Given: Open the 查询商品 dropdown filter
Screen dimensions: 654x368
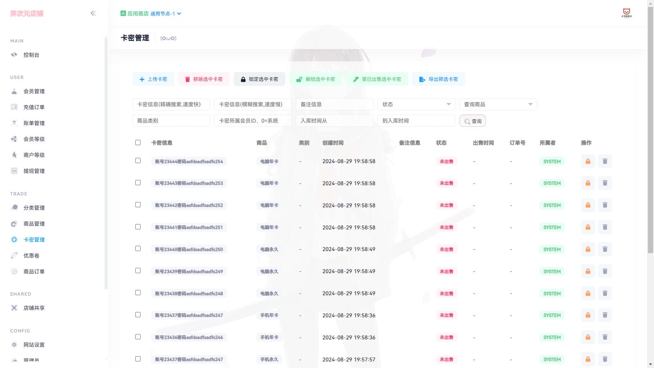Looking at the screenshot, I should click(498, 104).
